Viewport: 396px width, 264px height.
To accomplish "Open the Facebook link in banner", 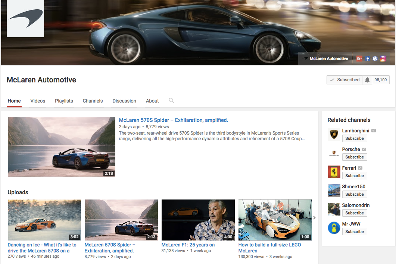I will 367,59.
